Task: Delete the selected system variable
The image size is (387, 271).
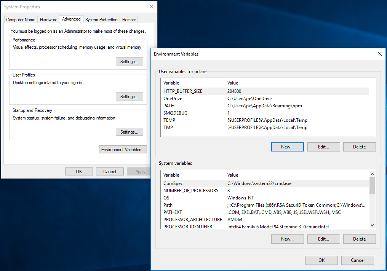Action: [x=359, y=239]
